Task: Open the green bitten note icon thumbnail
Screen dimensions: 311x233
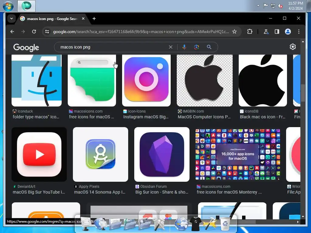Action: point(92,80)
